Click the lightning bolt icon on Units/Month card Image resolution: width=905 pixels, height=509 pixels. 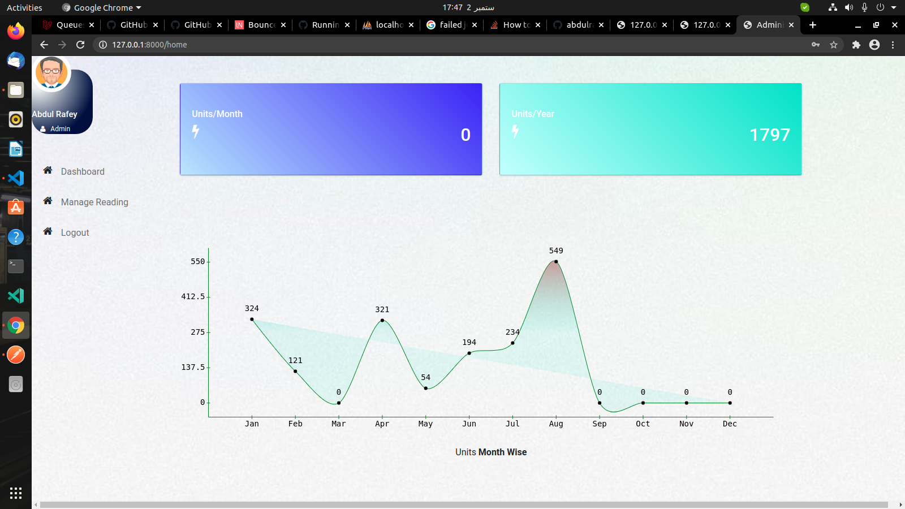[x=196, y=132]
